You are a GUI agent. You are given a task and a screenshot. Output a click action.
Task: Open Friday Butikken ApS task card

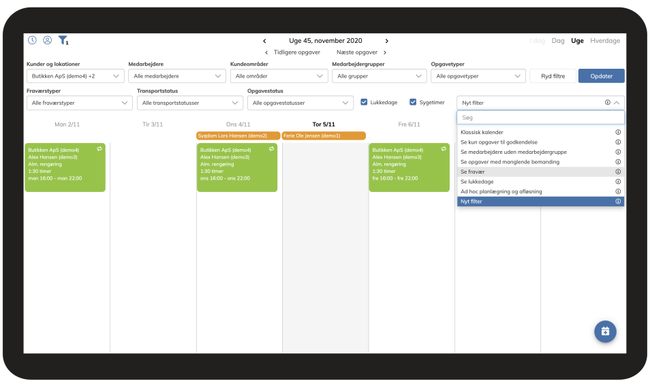(x=409, y=167)
